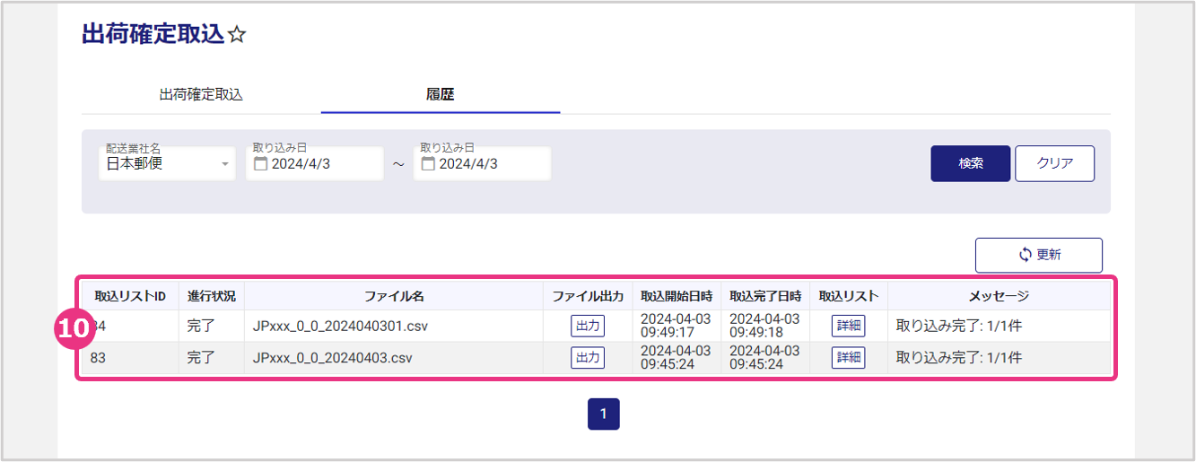Click the 進行状況 column header

(211, 295)
